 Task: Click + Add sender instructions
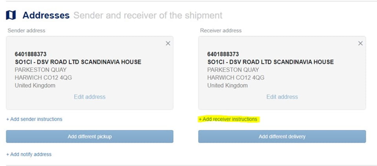34,119
